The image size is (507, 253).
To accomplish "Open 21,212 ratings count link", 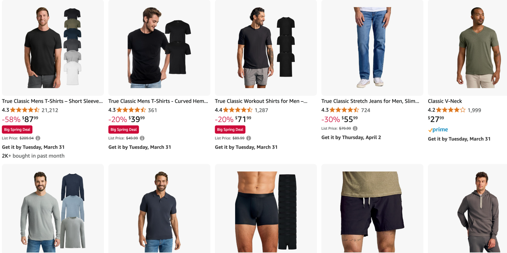I will [50, 110].
